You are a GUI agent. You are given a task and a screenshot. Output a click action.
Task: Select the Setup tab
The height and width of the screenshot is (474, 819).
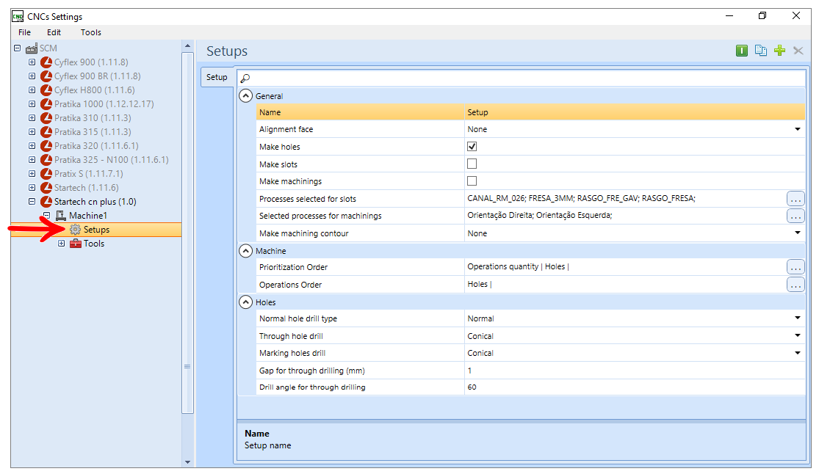point(217,77)
